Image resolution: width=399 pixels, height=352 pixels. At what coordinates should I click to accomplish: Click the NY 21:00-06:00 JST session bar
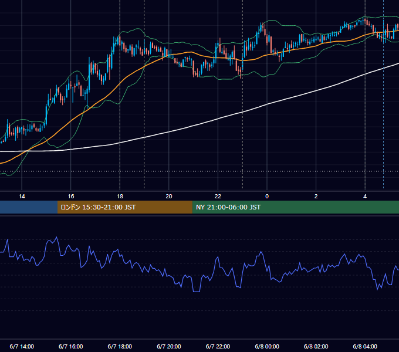[x=295, y=207]
